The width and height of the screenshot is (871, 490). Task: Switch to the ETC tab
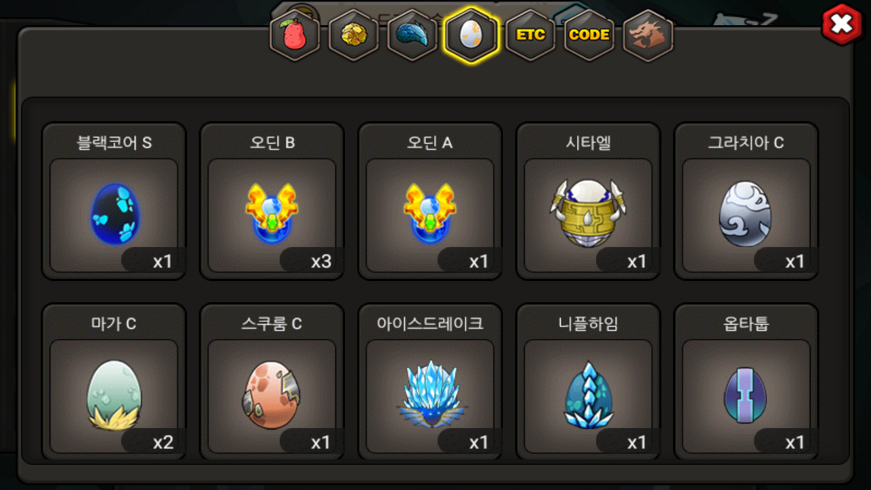(530, 35)
